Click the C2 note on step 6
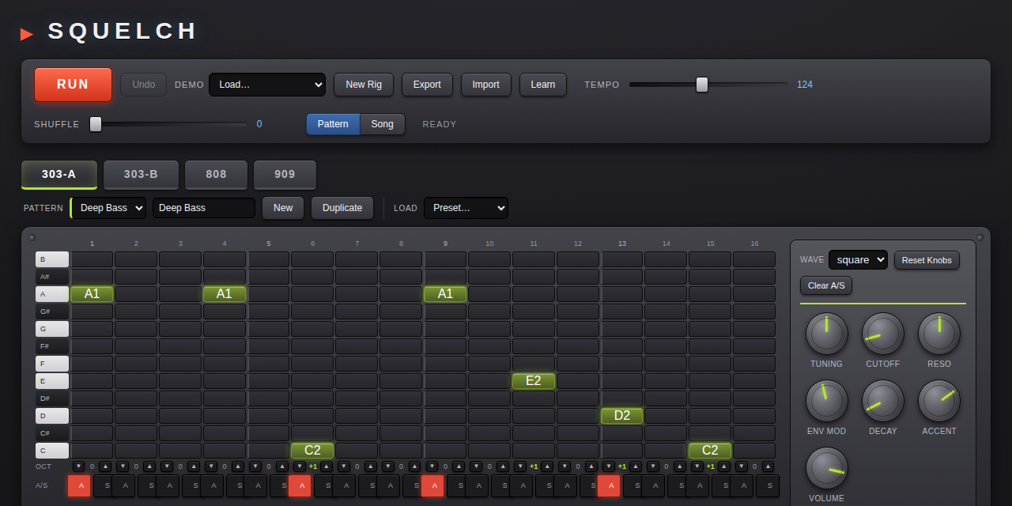The width and height of the screenshot is (1012, 506). coord(312,451)
